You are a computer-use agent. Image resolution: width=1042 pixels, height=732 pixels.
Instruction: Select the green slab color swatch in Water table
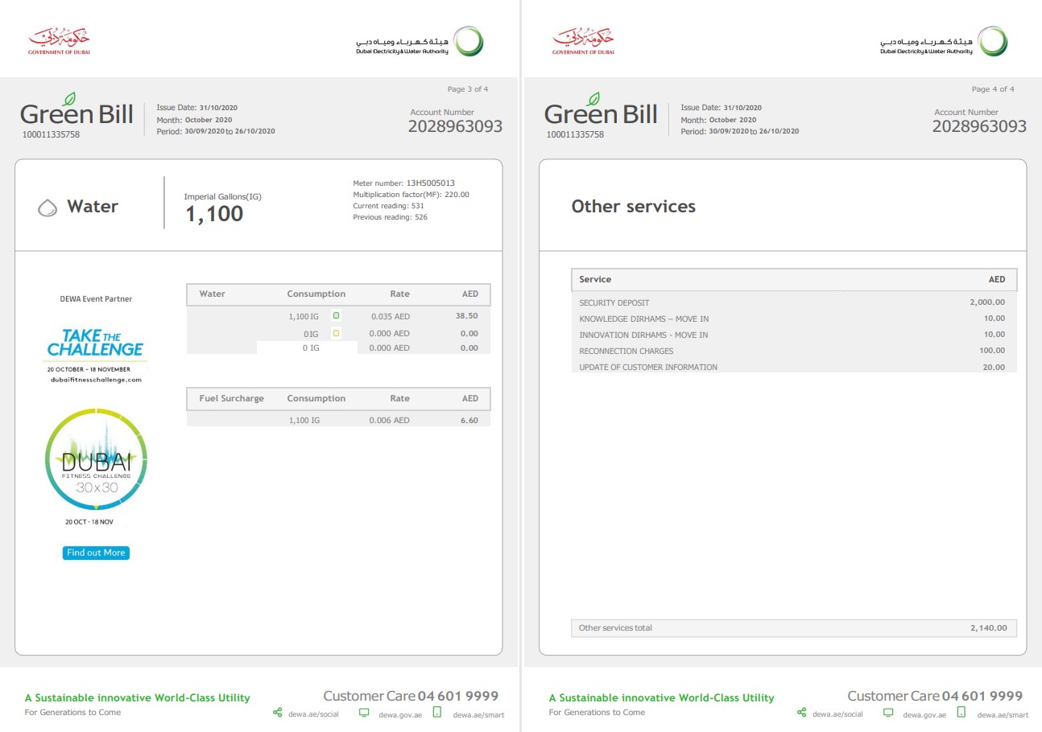pos(337,315)
